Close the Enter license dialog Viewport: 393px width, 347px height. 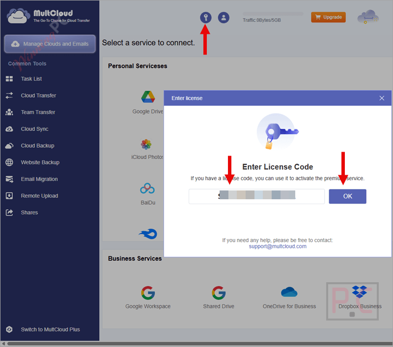382,98
